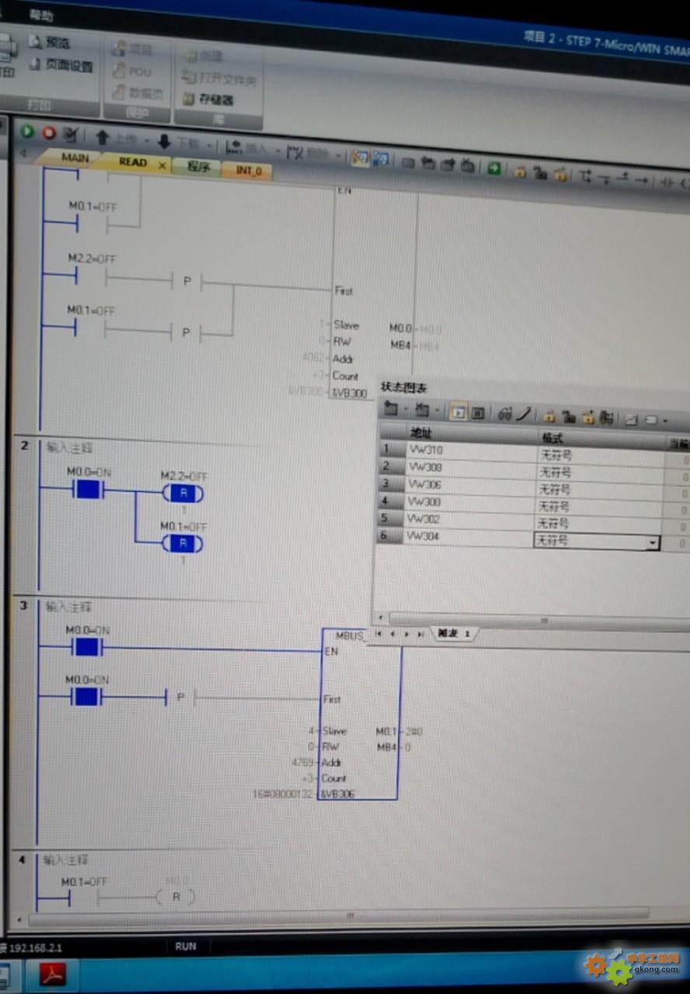Screen dimensions: 690x994
Task: Click the Trend Display icon in status chart
Action: [x=632, y=420]
